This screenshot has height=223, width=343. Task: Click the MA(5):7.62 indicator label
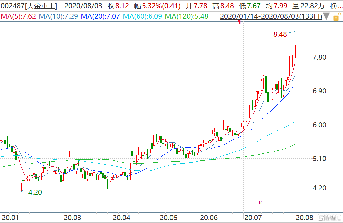click(18, 16)
